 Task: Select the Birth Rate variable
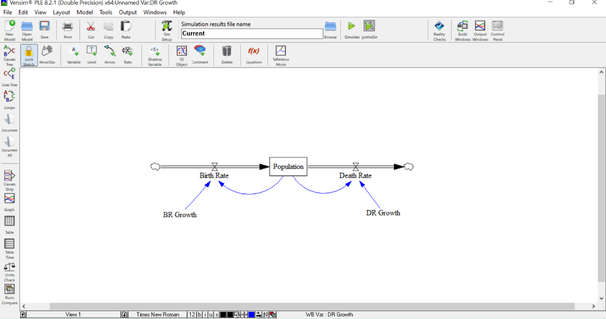(x=214, y=176)
